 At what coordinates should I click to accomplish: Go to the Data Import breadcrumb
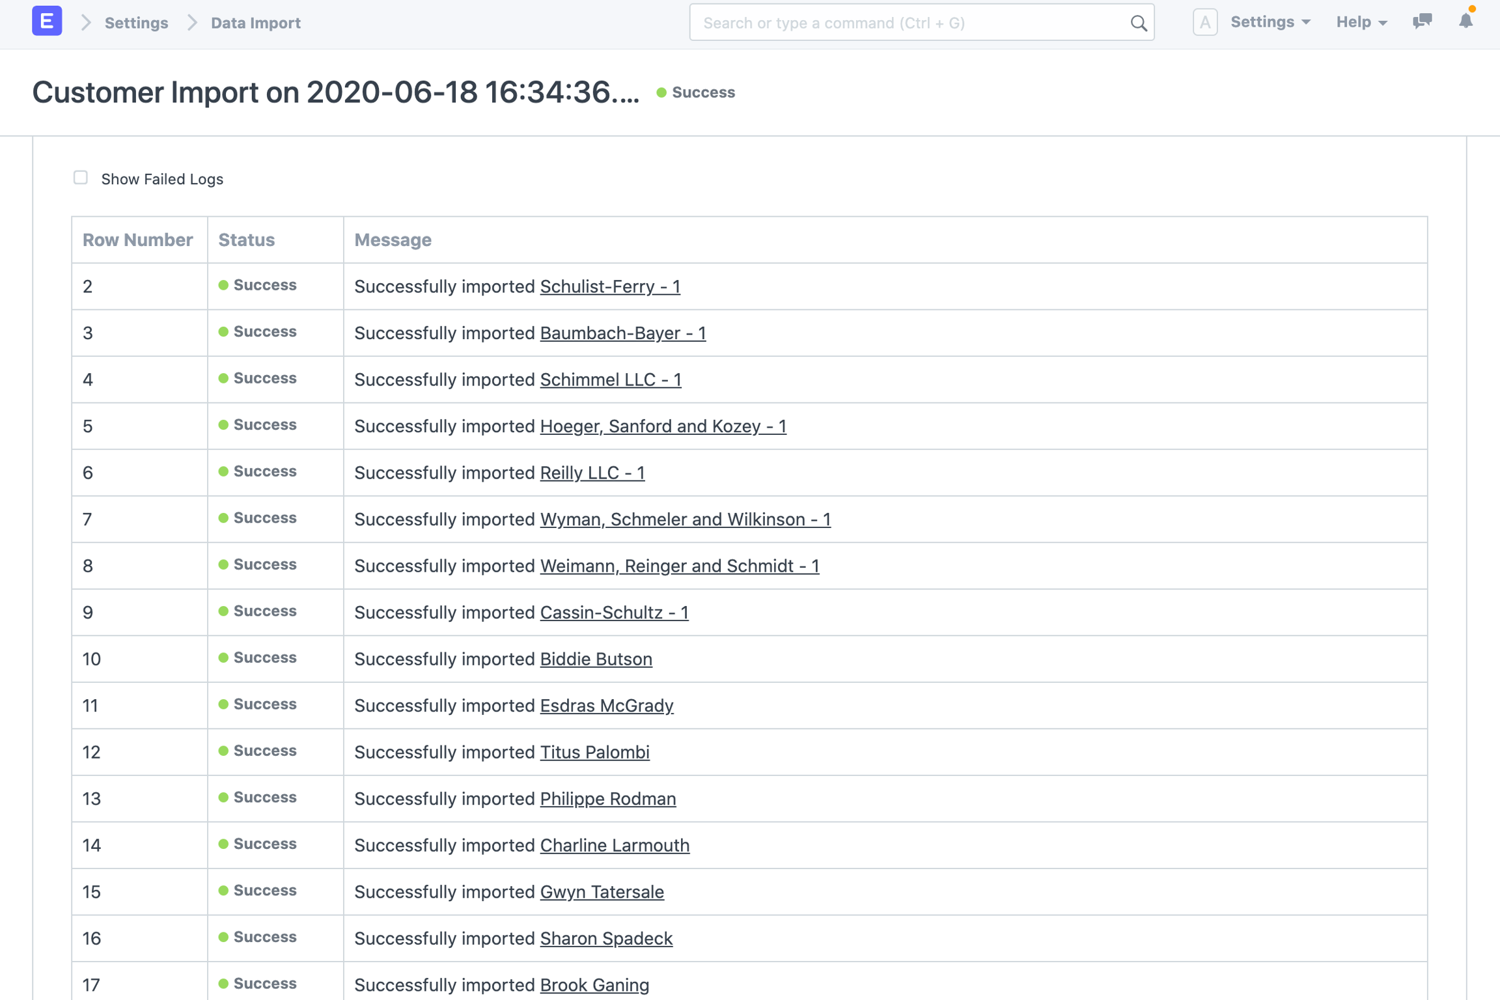click(255, 23)
